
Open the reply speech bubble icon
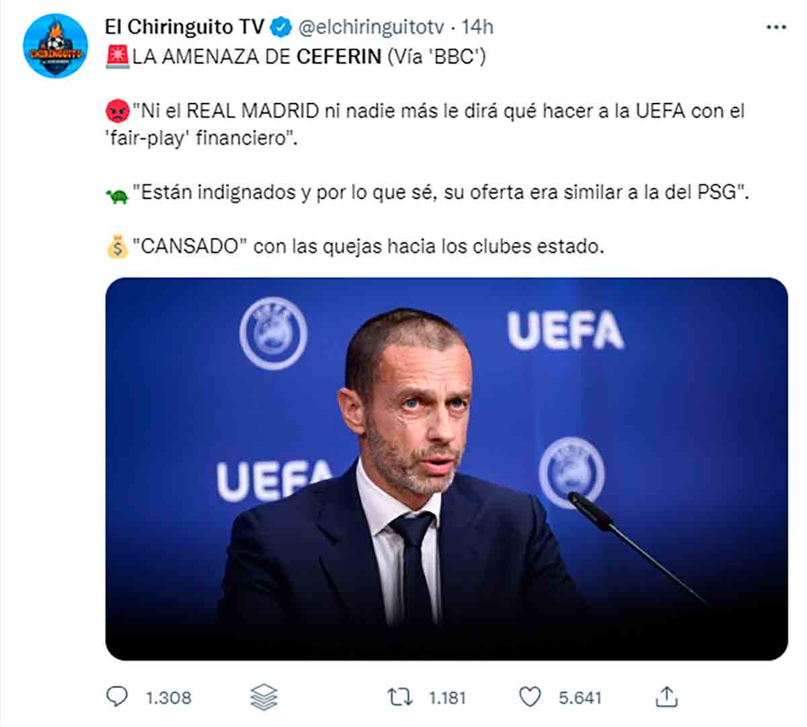click(117, 697)
